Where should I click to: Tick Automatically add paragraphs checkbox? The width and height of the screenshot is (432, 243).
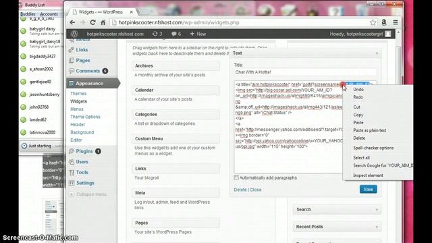[x=236, y=178]
